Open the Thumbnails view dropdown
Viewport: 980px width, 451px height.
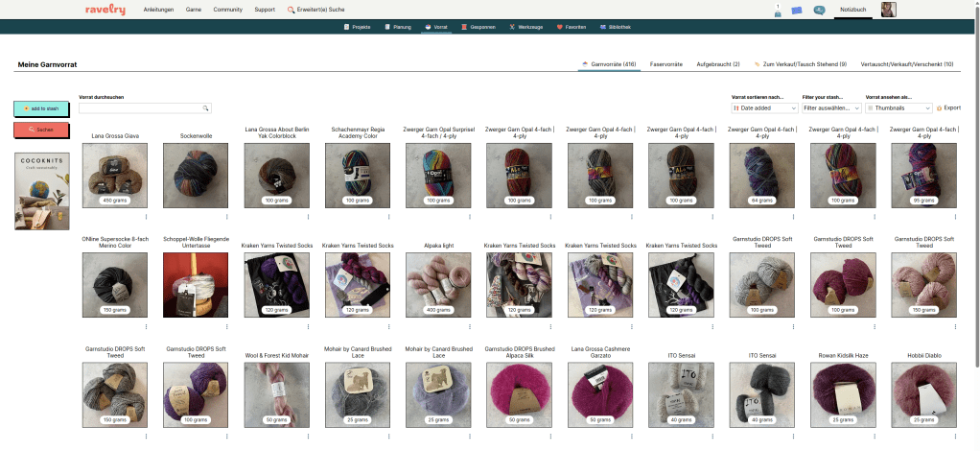coord(898,108)
